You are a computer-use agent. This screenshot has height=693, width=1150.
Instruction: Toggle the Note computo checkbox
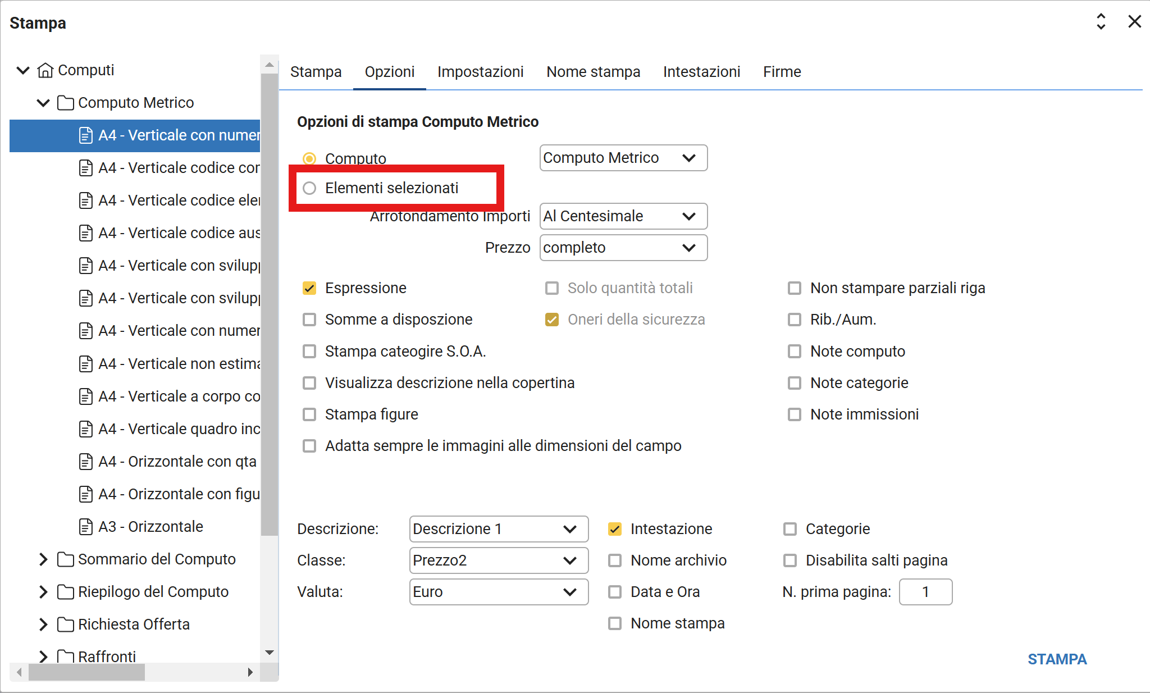click(x=794, y=352)
